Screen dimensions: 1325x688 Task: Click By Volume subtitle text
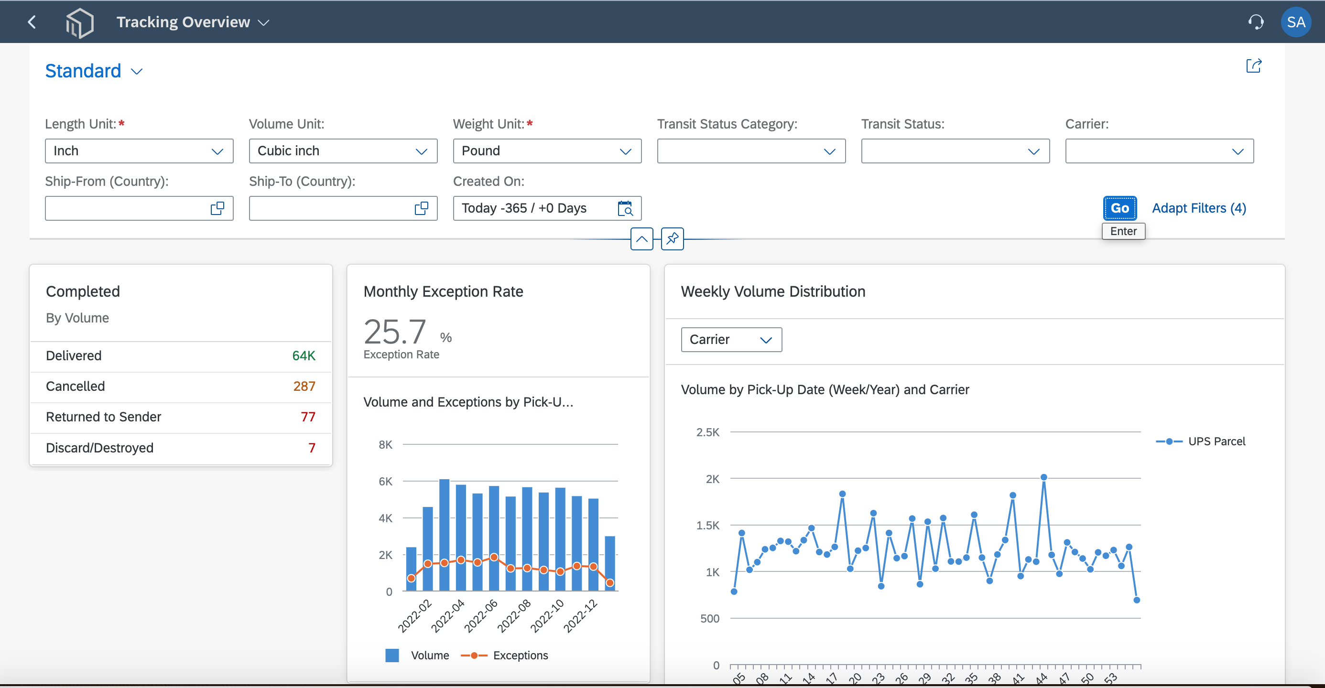click(x=77, y=318)
